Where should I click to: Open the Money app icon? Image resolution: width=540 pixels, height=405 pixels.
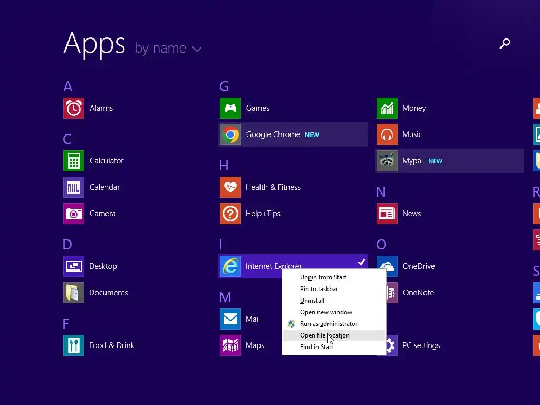coord(387,108)
